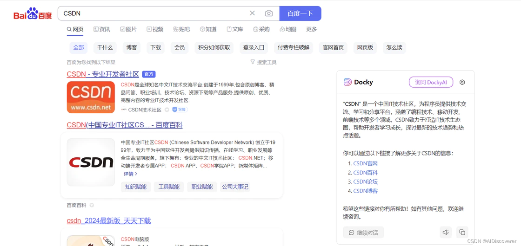Screen dimensions: 521x246
Task: Select the 知识赋能 tag
Action: [x=135, y=187]
